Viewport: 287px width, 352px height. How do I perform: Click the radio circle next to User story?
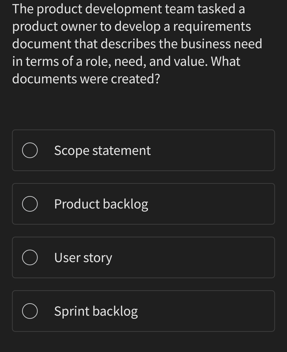click(x=30, y=258)
